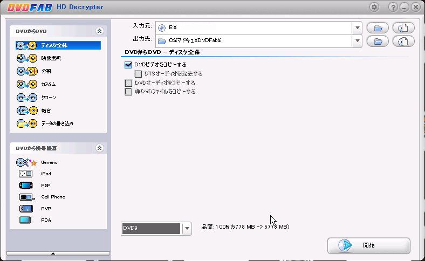425x261 pixels.
Task: Collapse the DVDから携帯機器 panel chevron
Action: click(99, 148)
